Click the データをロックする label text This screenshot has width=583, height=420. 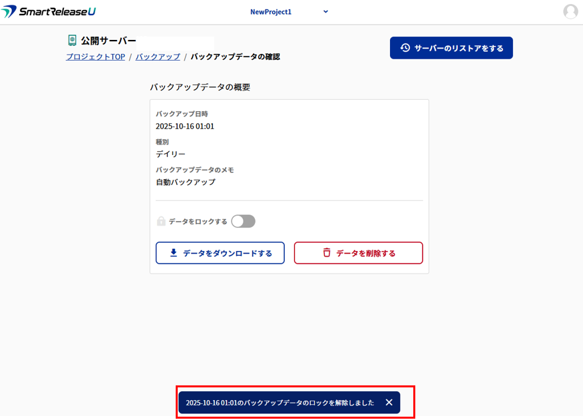click(x=198, y=222)
